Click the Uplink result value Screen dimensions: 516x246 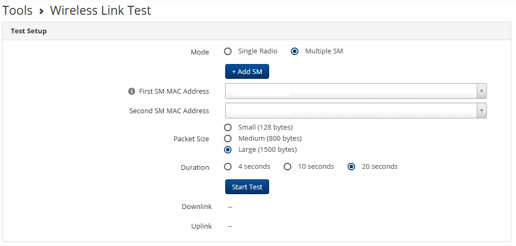[230, 226]
